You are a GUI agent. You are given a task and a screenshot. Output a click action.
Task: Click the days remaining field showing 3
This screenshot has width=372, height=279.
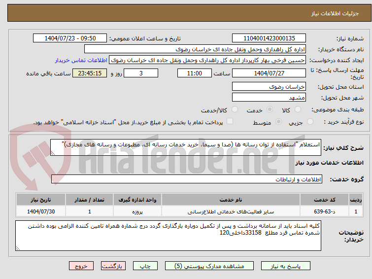click(141, 73)
